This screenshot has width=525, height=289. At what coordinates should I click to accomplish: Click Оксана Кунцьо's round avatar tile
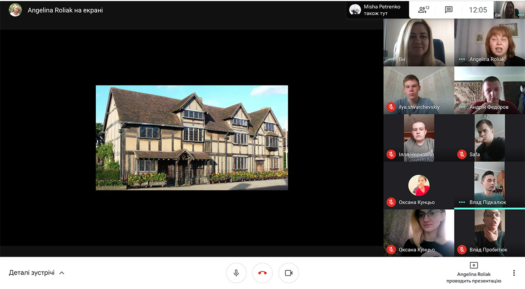(x=419, y=185)
